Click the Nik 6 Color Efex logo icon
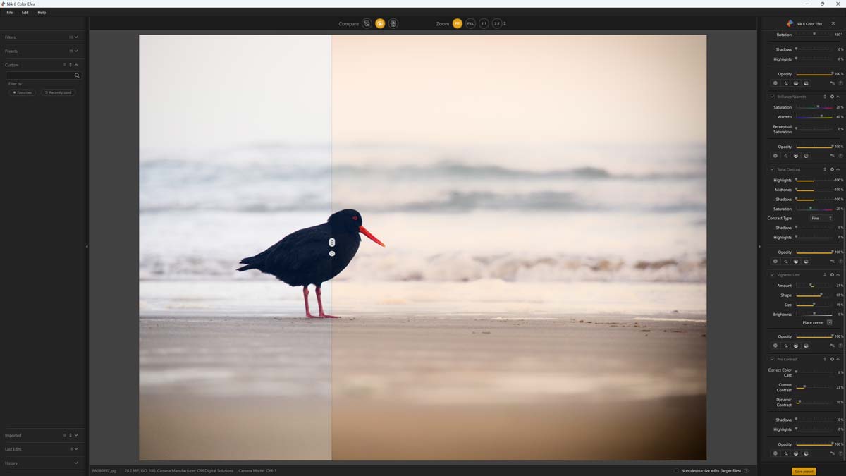This screenshot has width=846, height=476. tap(789, 23)
